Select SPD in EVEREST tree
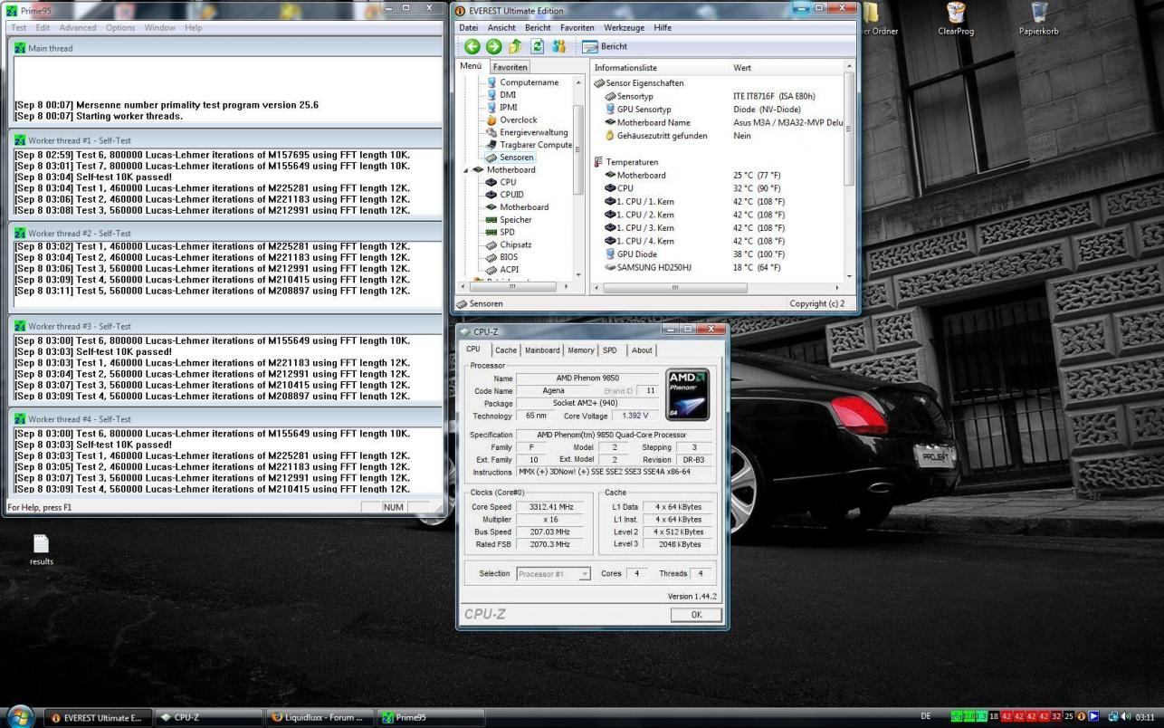 pyautogui.click(x=501, y=233)
